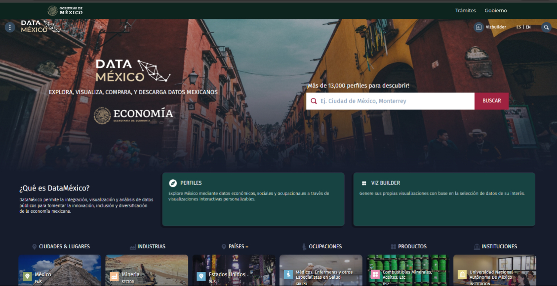Click the search magnifier icon in navbar
The width and height of the screenshot is (557, 286).
[x=546, y=27]
